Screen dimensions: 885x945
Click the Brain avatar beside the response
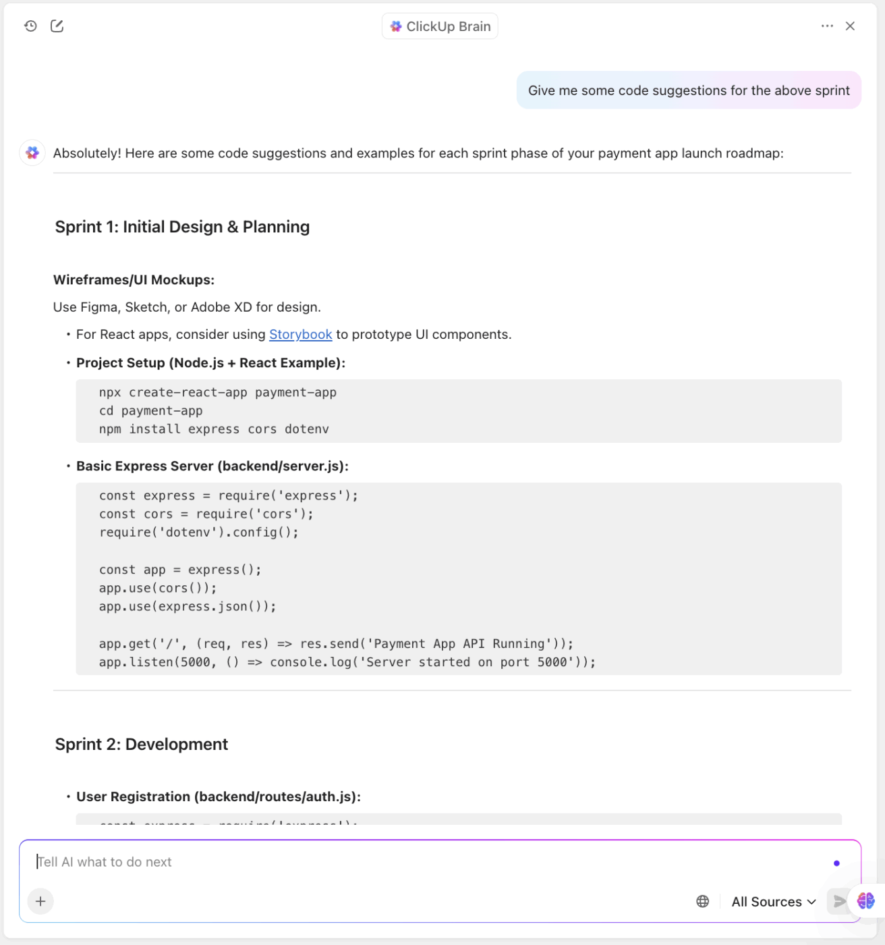click(32, 153)
